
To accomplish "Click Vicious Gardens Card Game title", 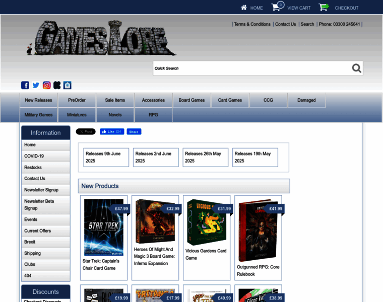I will [206, 254].
